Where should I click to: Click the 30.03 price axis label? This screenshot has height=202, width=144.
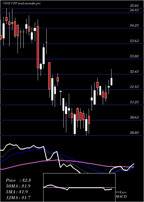pos(134,133)
